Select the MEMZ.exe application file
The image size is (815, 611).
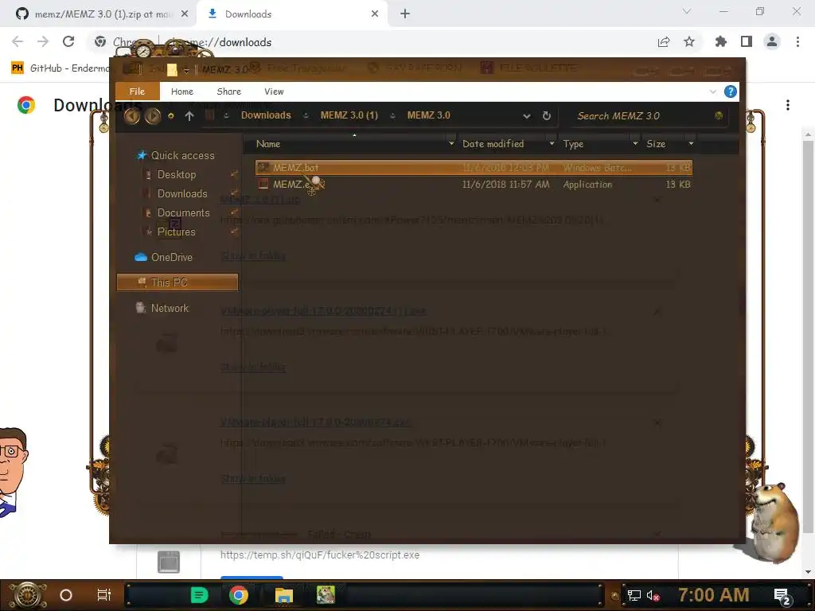474,184
